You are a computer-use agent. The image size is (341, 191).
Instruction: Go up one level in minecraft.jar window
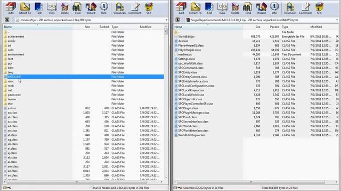(x=7, y=20)
